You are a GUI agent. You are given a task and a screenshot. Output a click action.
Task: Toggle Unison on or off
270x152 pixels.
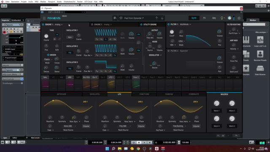(x=48, y=55)
